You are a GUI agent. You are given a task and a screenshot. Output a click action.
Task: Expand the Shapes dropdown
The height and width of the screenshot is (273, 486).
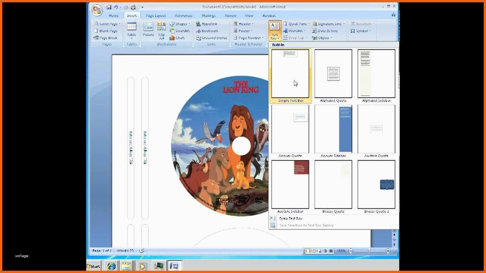click(x=189, y=24)
